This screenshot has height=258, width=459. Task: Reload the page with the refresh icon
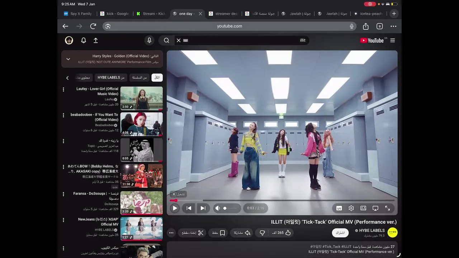pos(93,26)
